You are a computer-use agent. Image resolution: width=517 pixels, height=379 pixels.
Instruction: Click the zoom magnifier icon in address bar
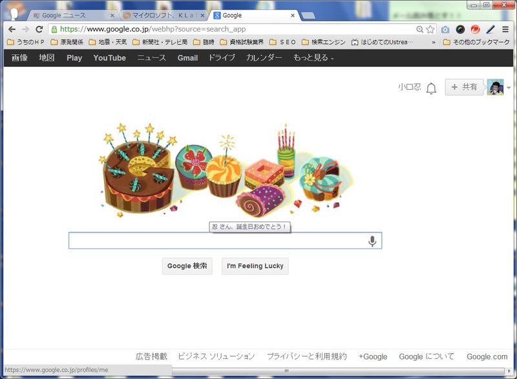(x=419, y=29)
